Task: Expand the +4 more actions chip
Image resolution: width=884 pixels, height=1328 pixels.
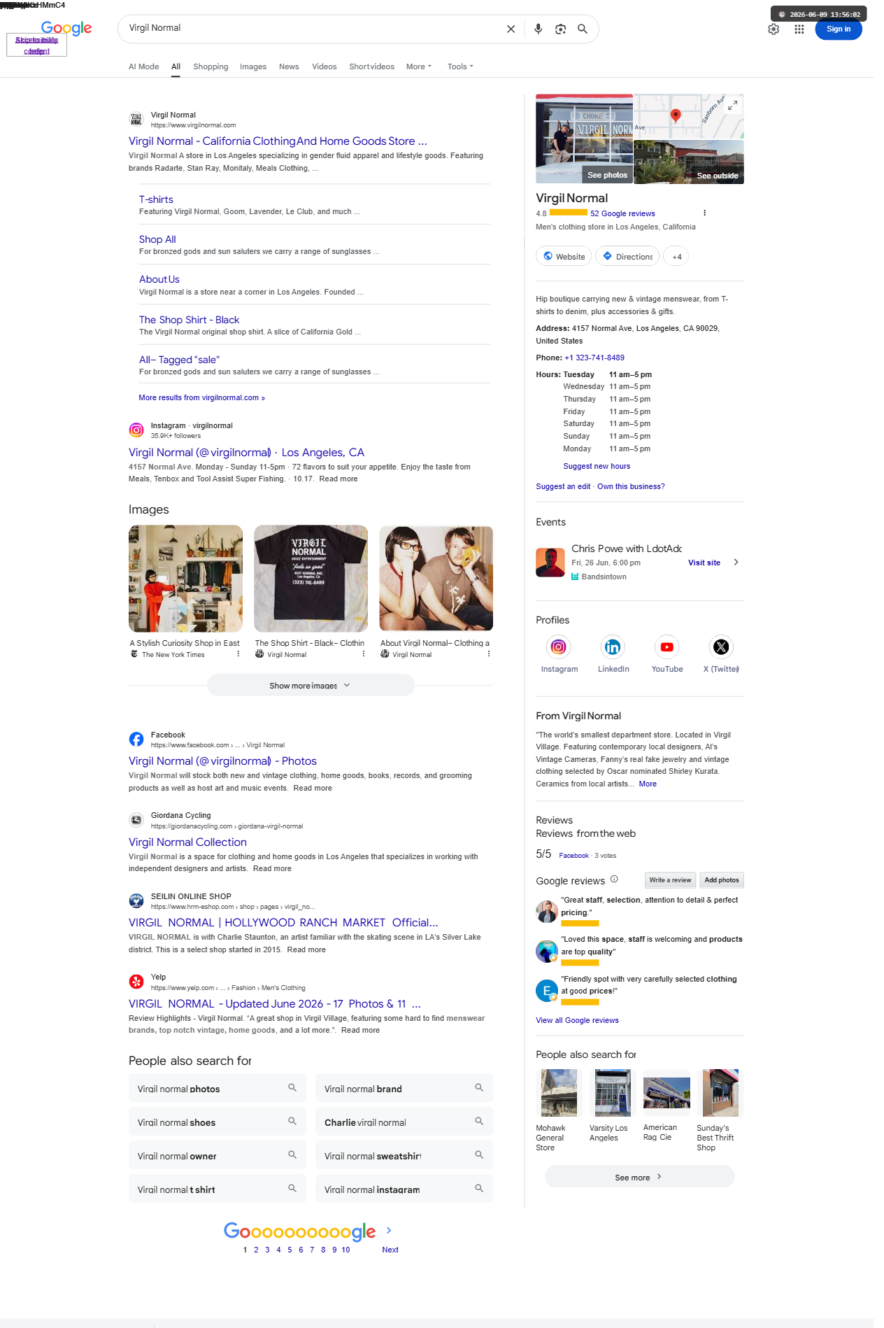Action: (x=676, y=257)
